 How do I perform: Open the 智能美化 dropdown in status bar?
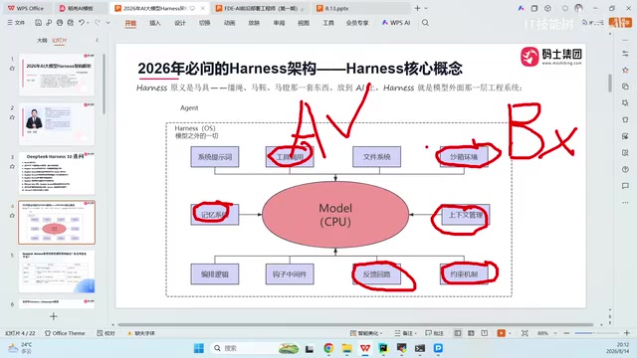(x=366, y=333)
